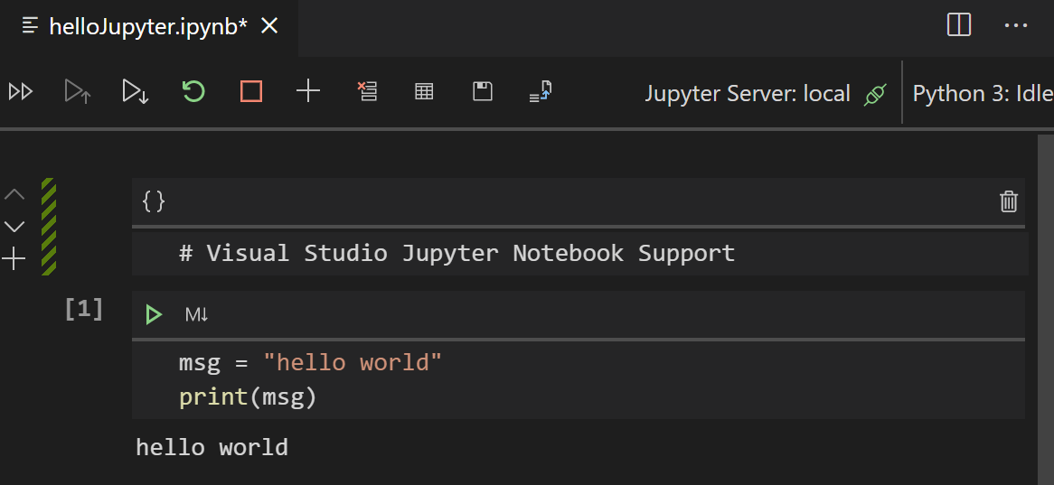Run the msg code cell
This screenshot has height=485, width=1054.
(x=154, y=314)
